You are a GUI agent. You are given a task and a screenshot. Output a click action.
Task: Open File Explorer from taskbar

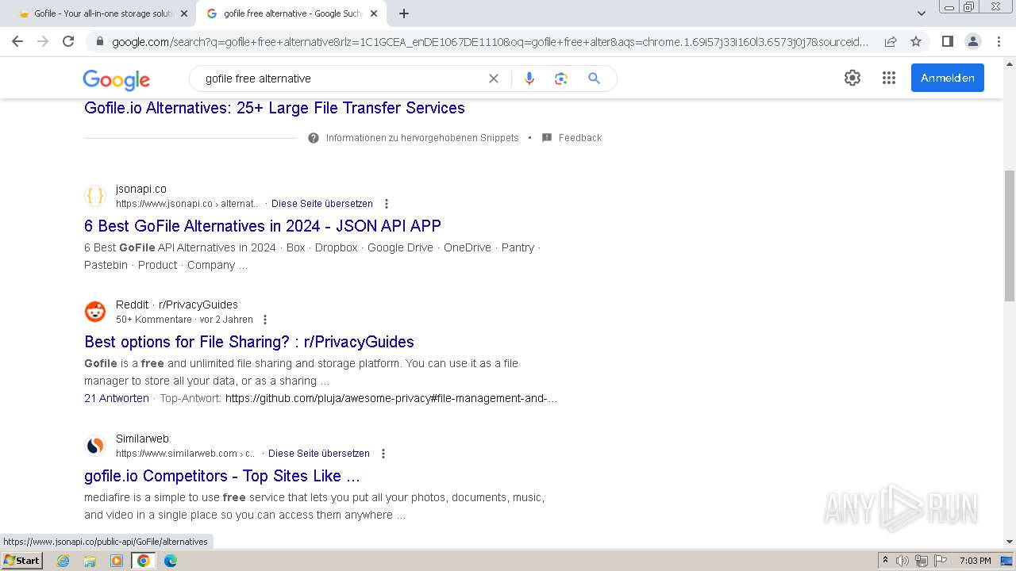click(90, 561)
